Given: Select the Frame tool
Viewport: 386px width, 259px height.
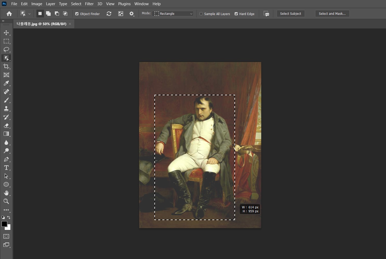Looking at the screenshot, I should 6,75.
